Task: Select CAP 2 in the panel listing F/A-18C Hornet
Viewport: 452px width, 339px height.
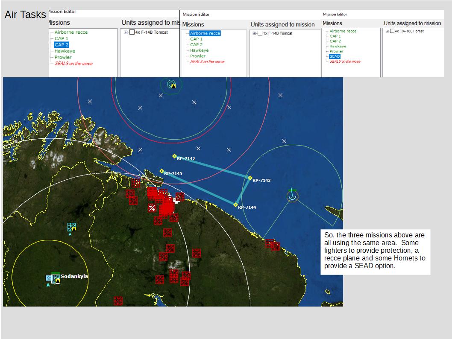Action: [x=335, y=41]
